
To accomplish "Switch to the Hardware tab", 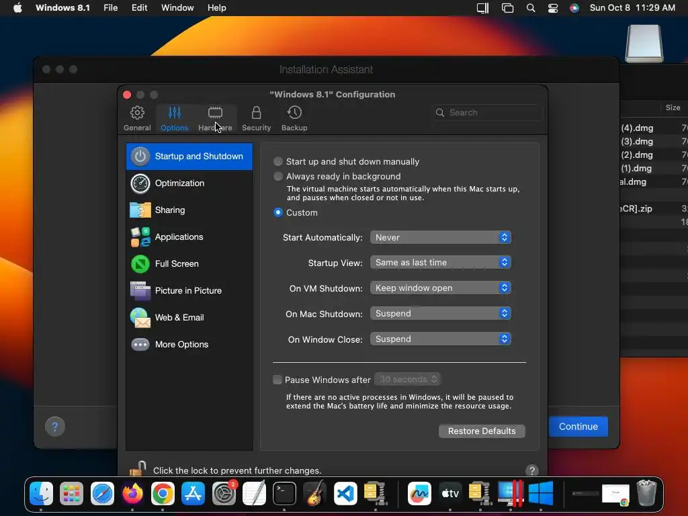I will 215,118.
